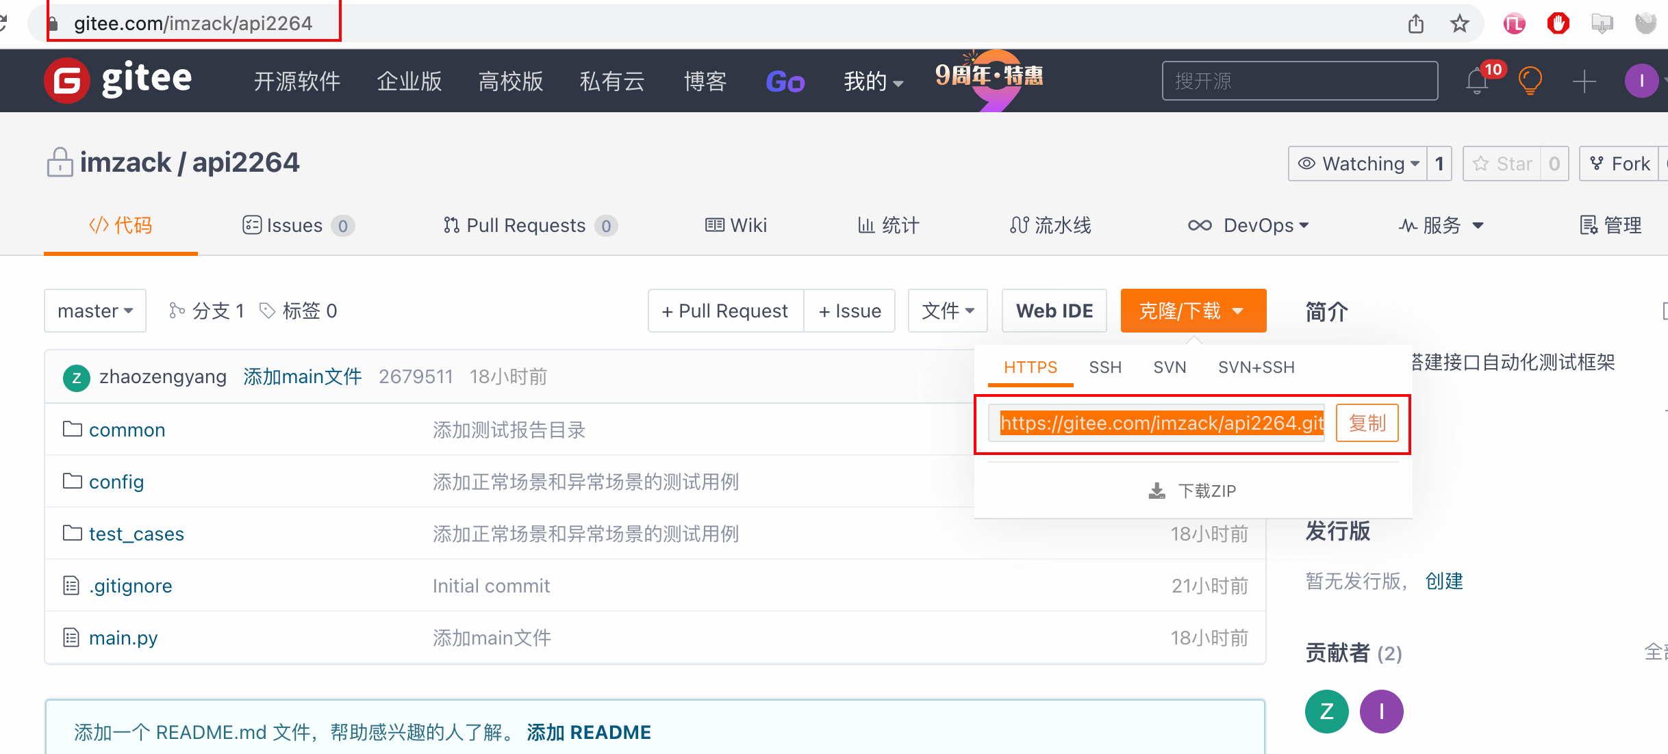The image size is (1668, 754).
Task: Click the orange lightbulb icon
Action: (x=1530, y=81)
